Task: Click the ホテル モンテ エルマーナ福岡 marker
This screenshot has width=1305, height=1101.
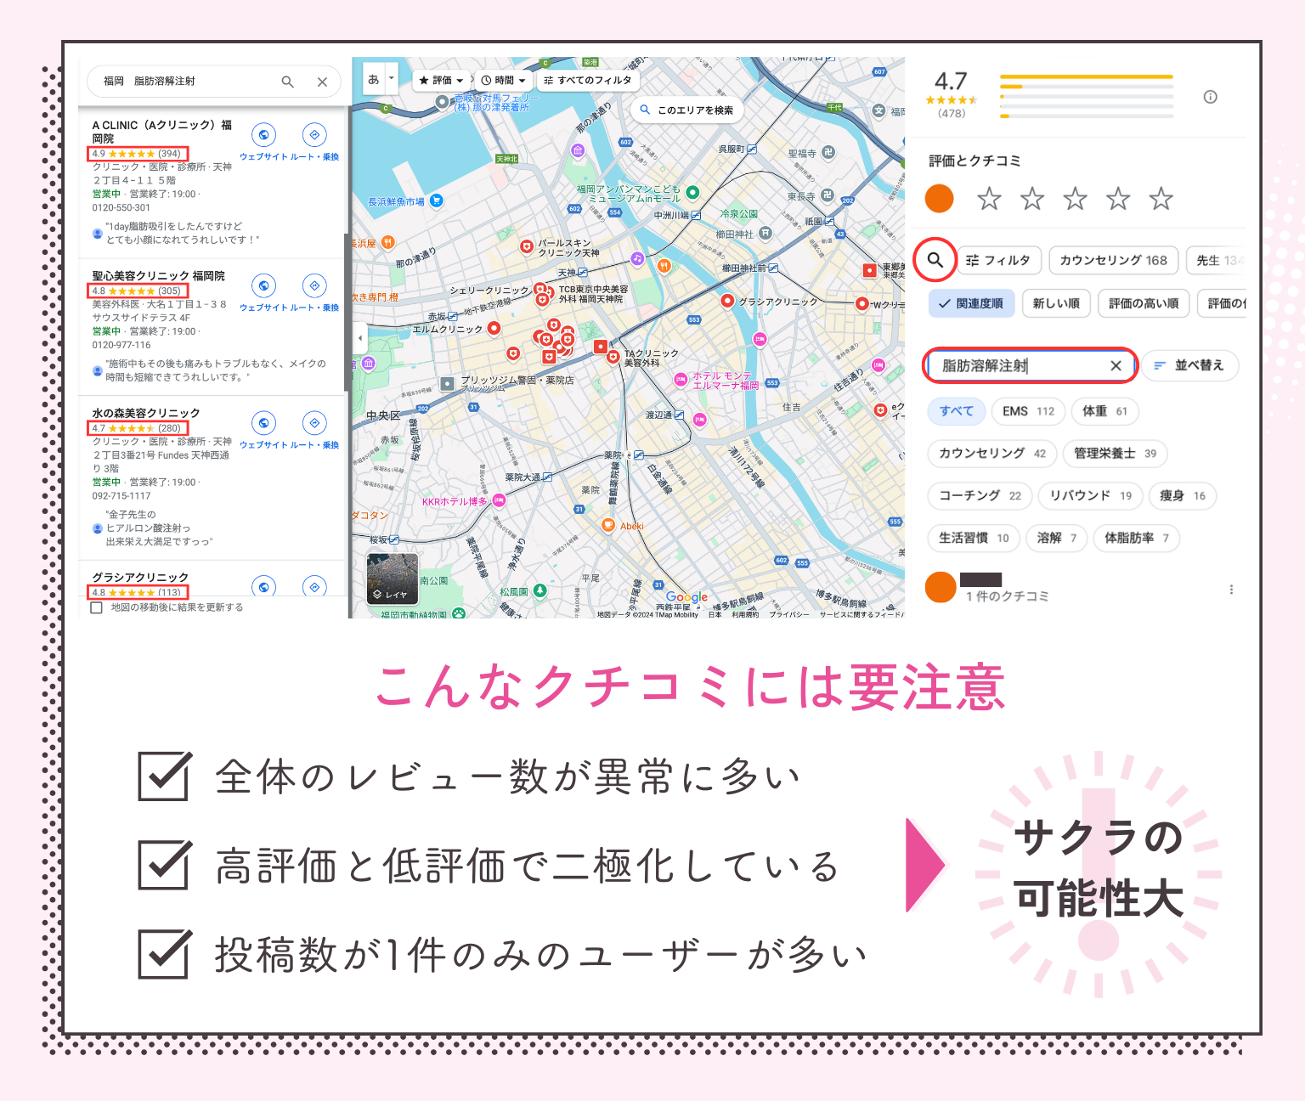Action: (x=681, y=381)
